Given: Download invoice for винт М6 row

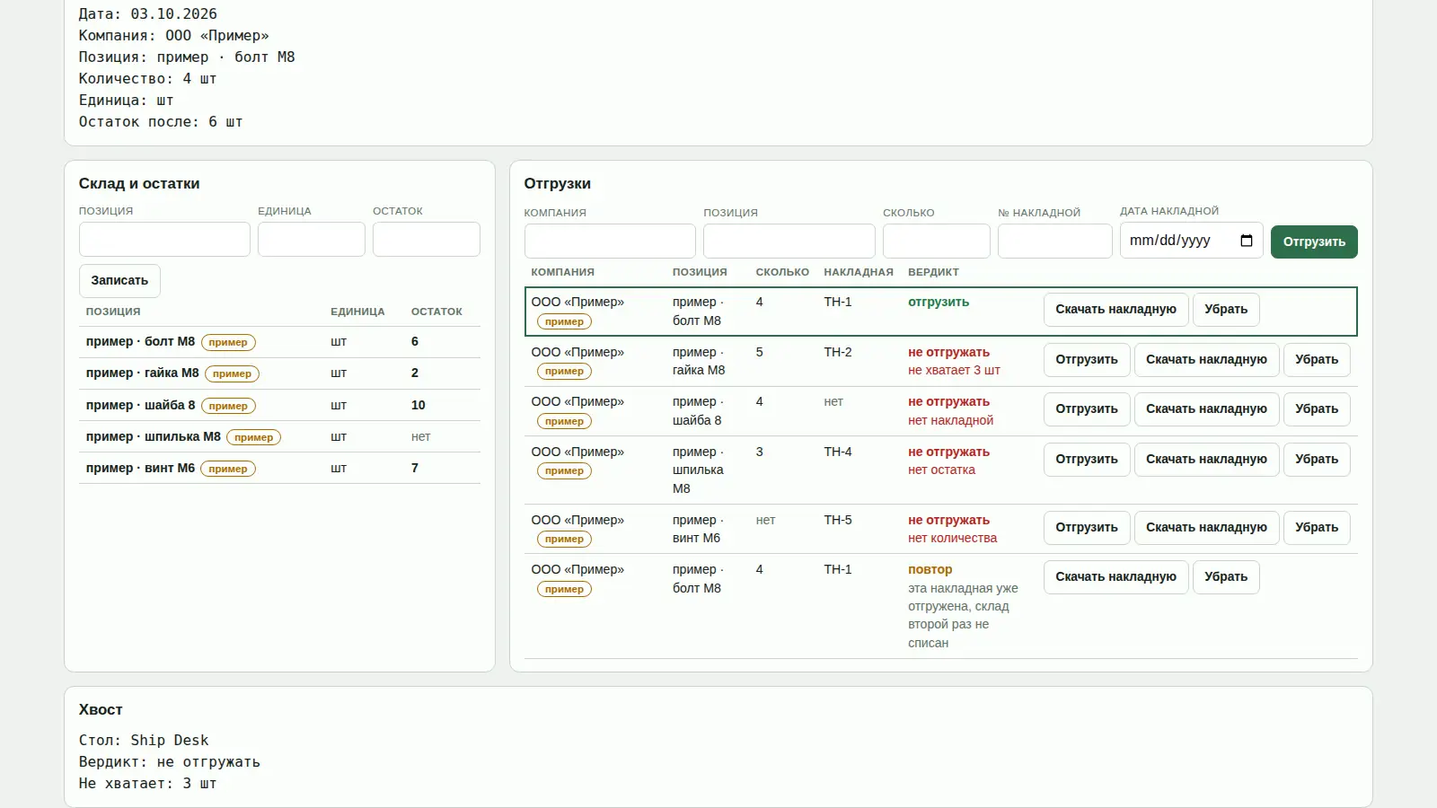Looking at the screenshot, I should click(x=1206, y=528).
